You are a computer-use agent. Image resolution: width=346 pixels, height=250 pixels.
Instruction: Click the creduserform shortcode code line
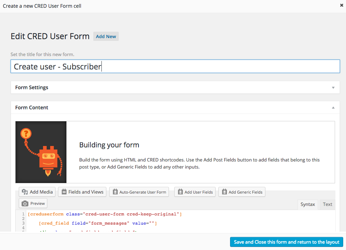tap(105, 214)
